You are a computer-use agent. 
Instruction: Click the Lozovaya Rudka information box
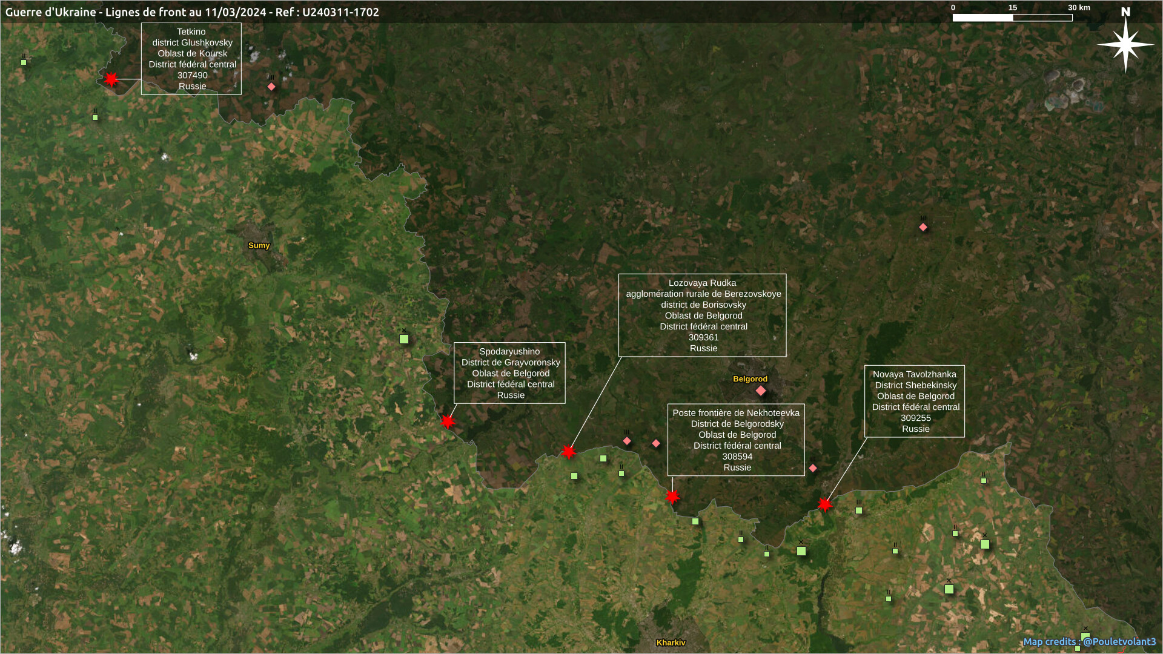(703, 315)
